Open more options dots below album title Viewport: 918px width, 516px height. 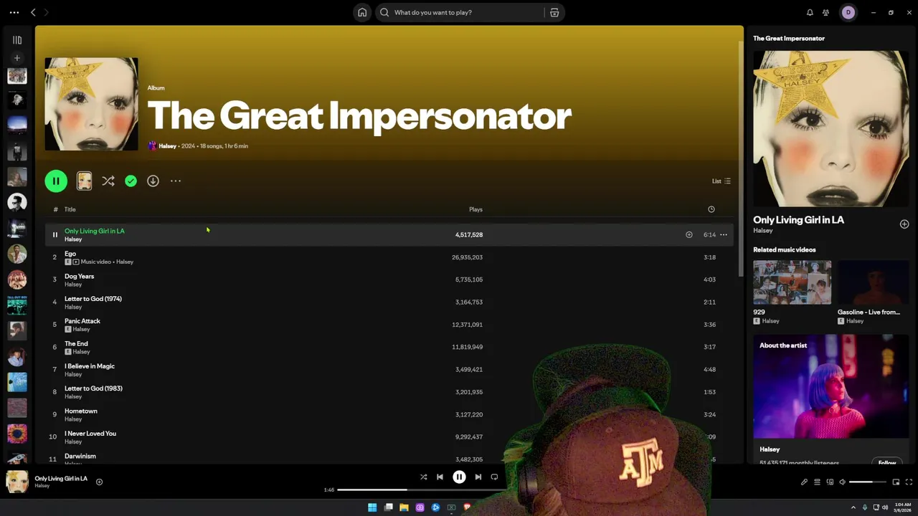[176, 181]
